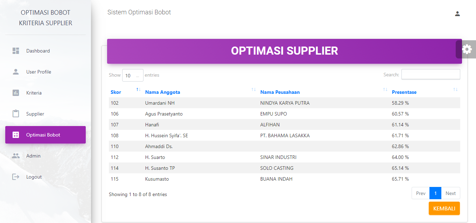Go to Kriteria menu entry
The height and width of the screenshot is (223, 476).
[34, 93]
